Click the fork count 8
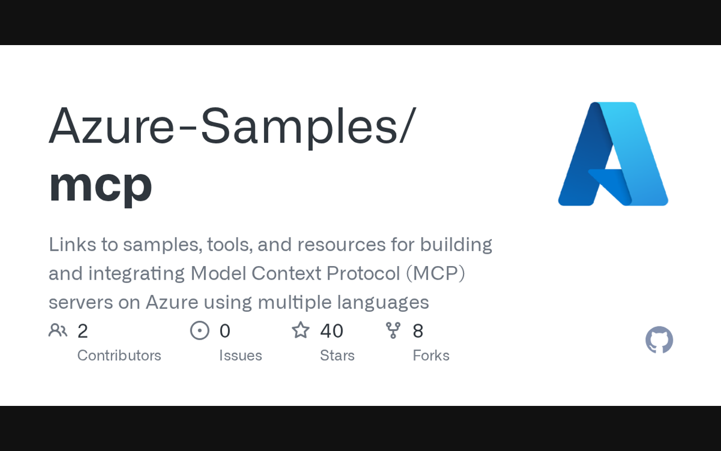721x451 pixels. click(x=417, y=331)
